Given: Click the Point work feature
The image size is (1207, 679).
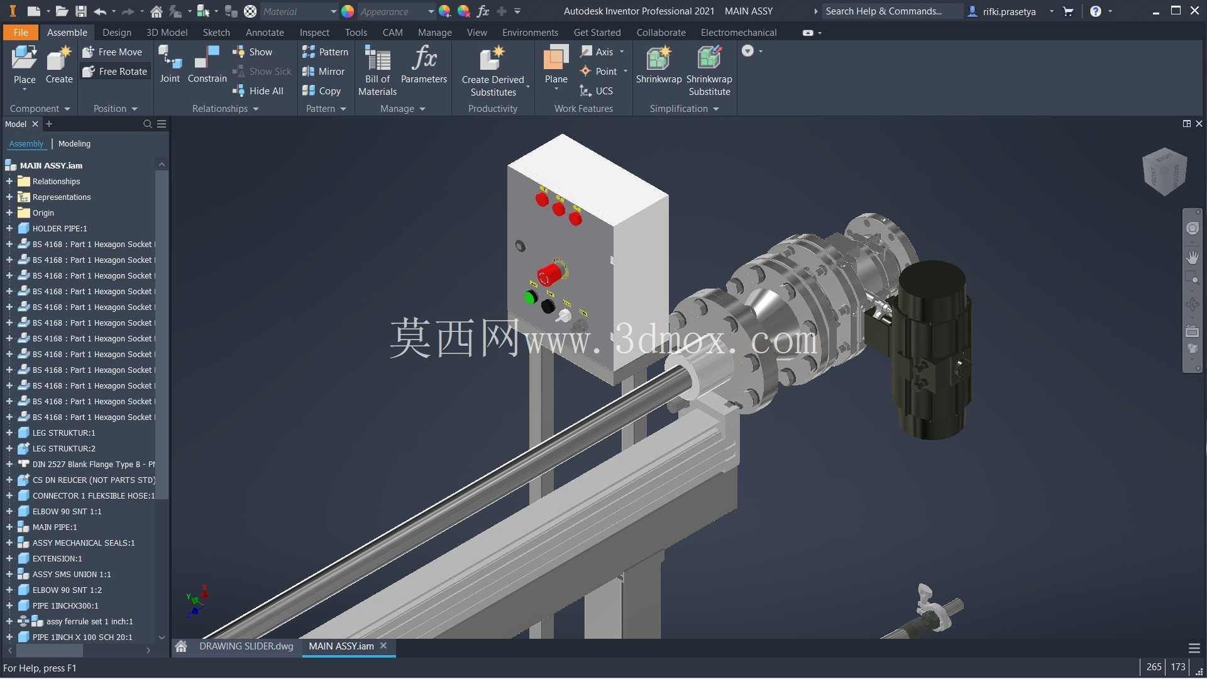Looking at the screenshot, I should (598, 72).
